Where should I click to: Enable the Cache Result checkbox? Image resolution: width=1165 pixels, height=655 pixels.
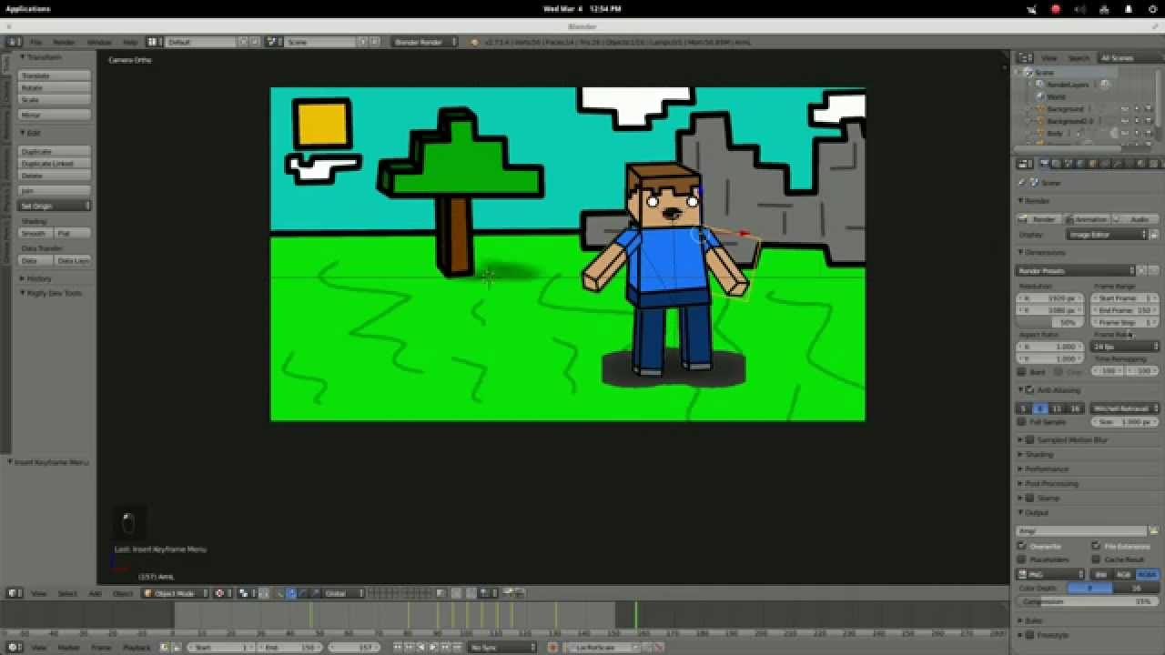click(x=1097, y=559)
